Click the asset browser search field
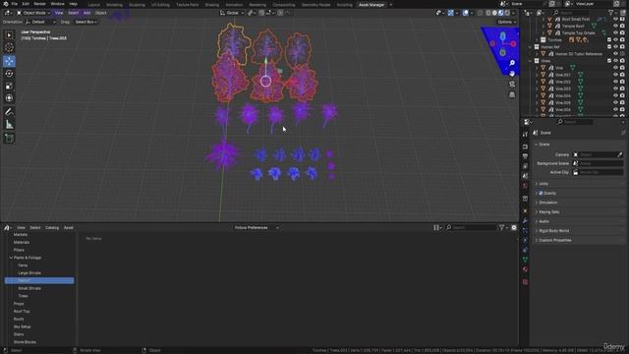This screenshot has width=629, height=354. point(471,227)
